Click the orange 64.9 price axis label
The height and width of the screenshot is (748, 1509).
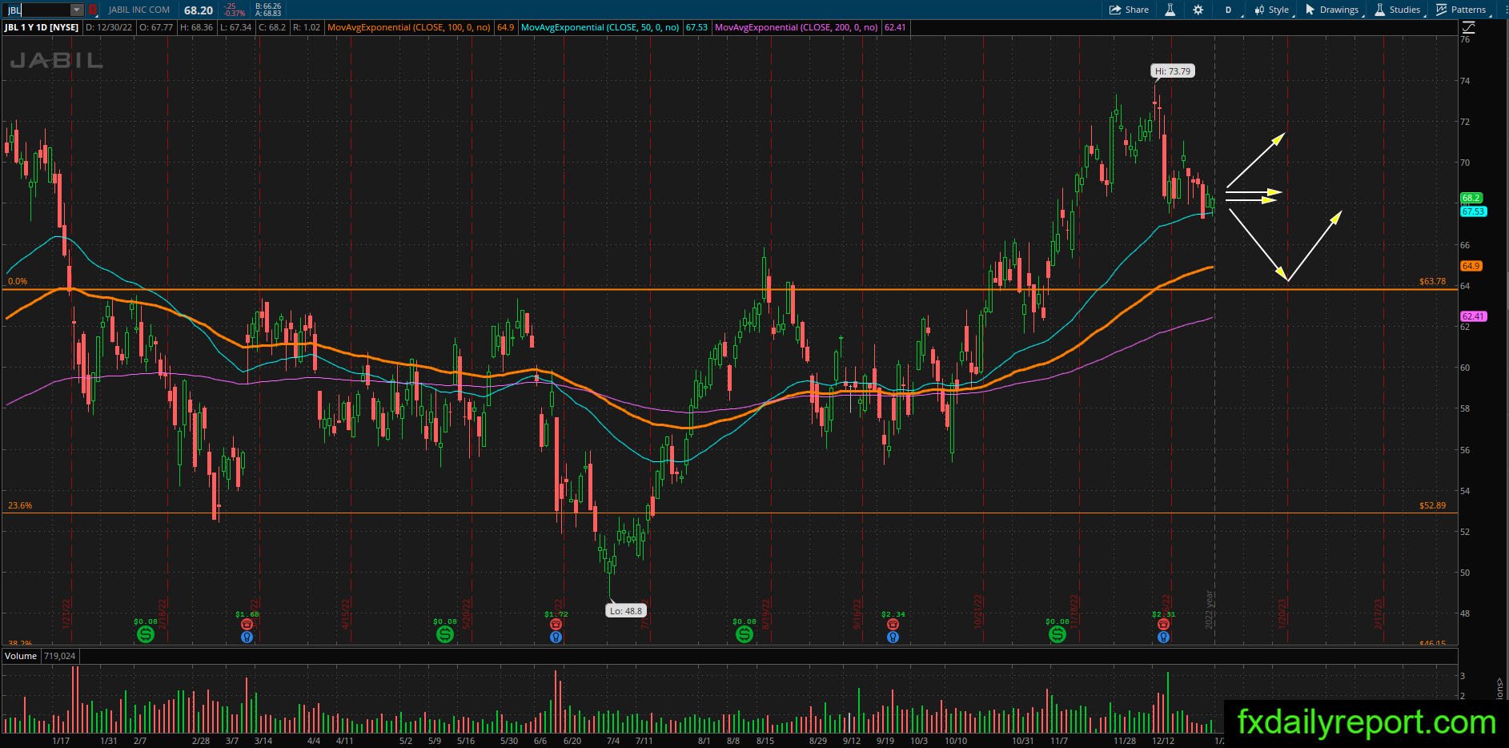pos(1471,266)
